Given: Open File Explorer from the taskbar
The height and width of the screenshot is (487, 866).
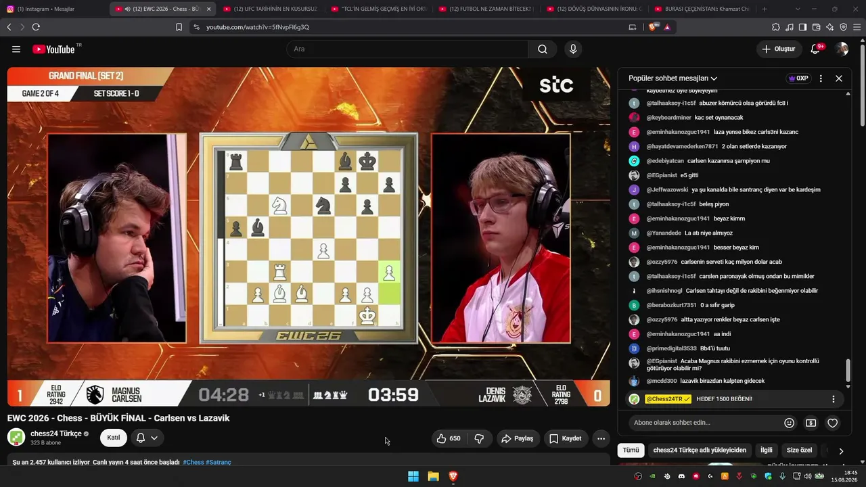Looking at the screenshot, I should tap(433, 476).
